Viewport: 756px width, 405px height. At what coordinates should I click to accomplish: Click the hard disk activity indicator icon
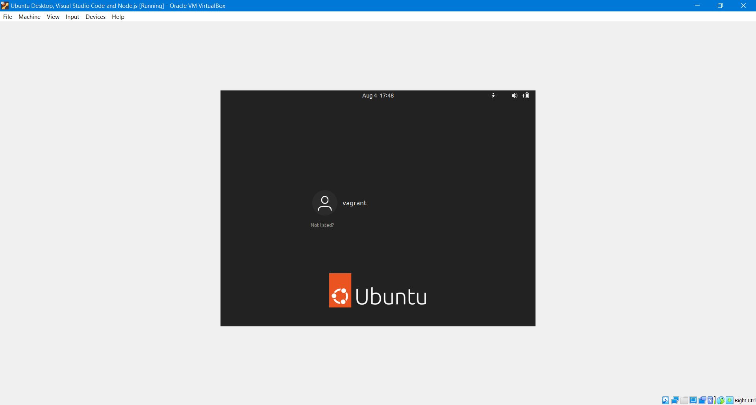tap(665, 400)
